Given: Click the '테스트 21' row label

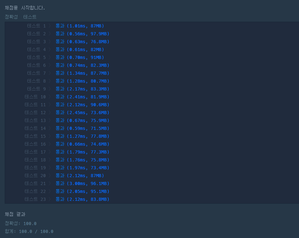Looking at the screenshot, I should click(35, 183).
